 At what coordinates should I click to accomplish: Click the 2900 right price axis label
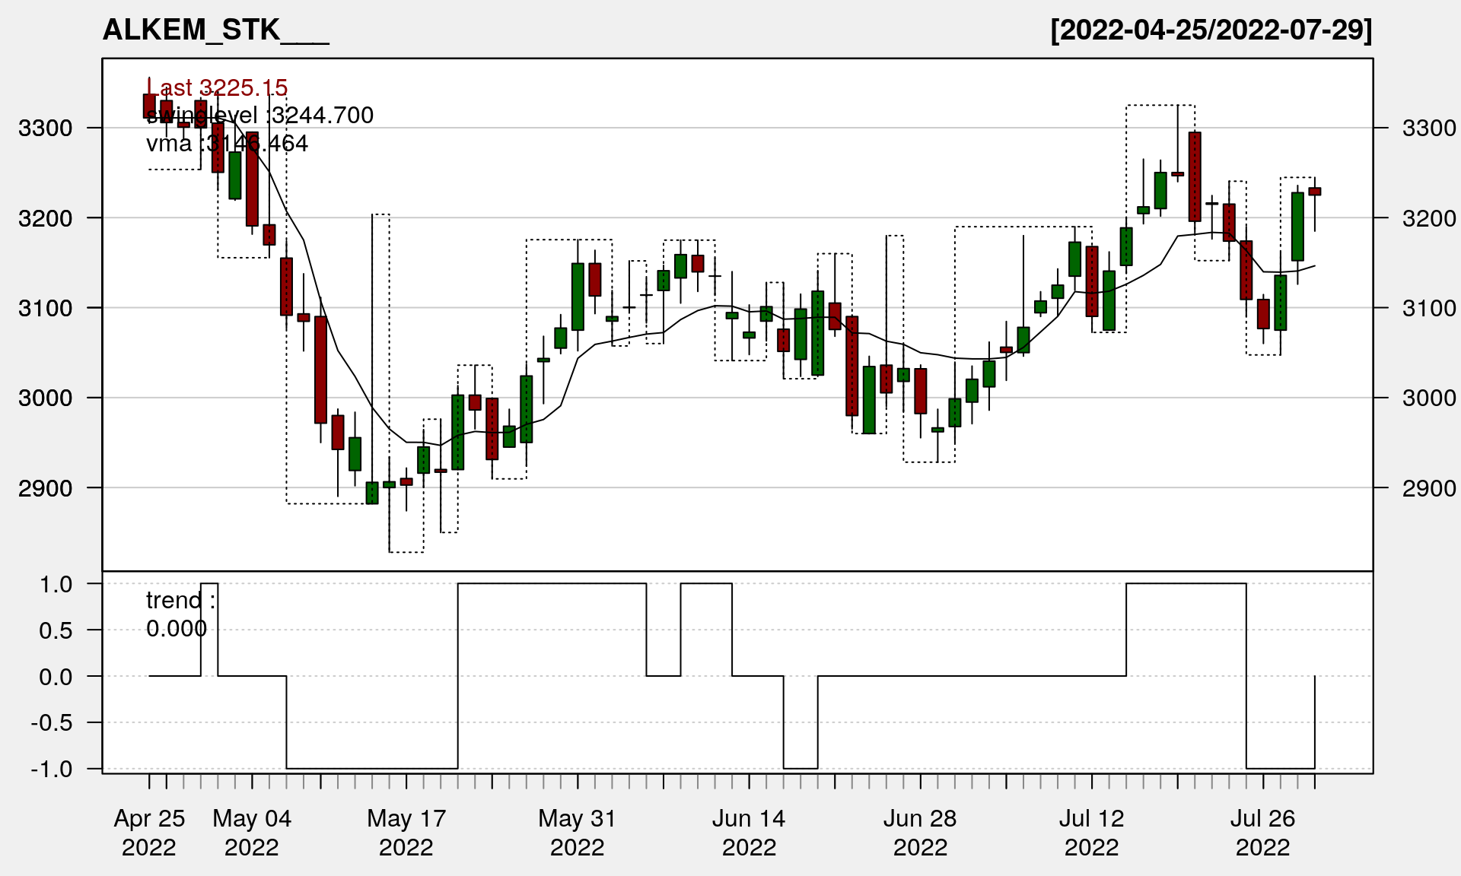tap(1429, 488)
